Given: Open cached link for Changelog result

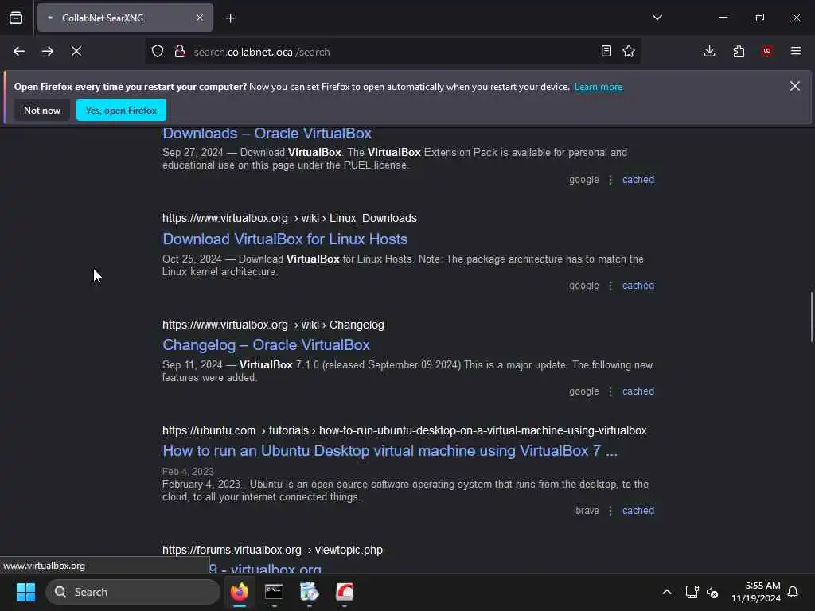Looking at the screenshot, I should tap(638, 391).
